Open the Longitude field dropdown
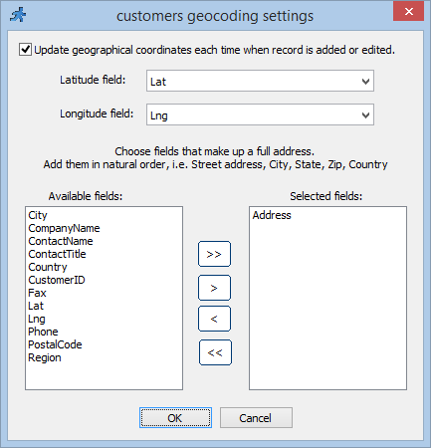This screenshot has height=448, width=431. point(260,114)
